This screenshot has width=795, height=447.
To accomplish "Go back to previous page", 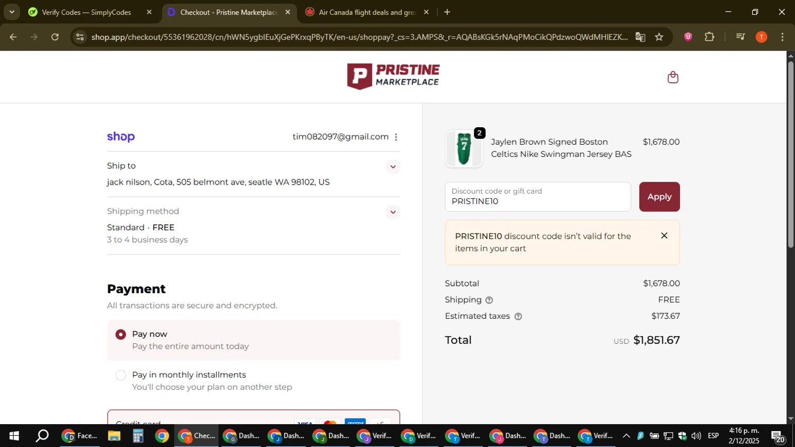I will pos(13,37).
